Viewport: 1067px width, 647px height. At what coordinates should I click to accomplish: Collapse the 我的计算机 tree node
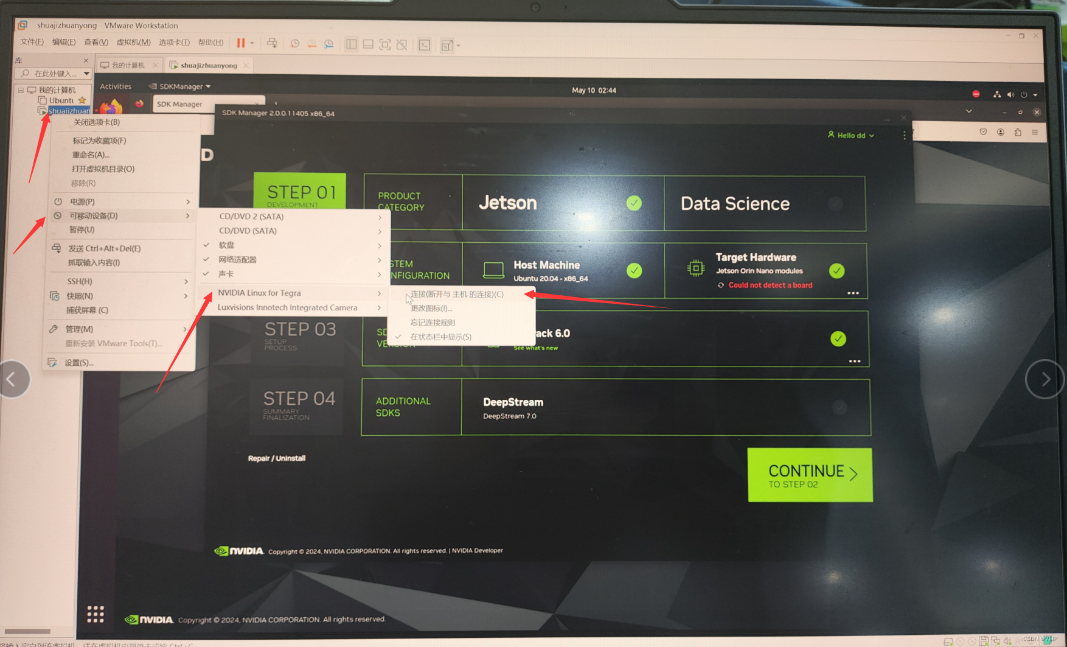tap(21, 90)
